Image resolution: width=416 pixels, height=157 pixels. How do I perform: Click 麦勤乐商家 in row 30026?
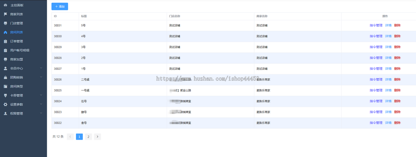(263, 79)
